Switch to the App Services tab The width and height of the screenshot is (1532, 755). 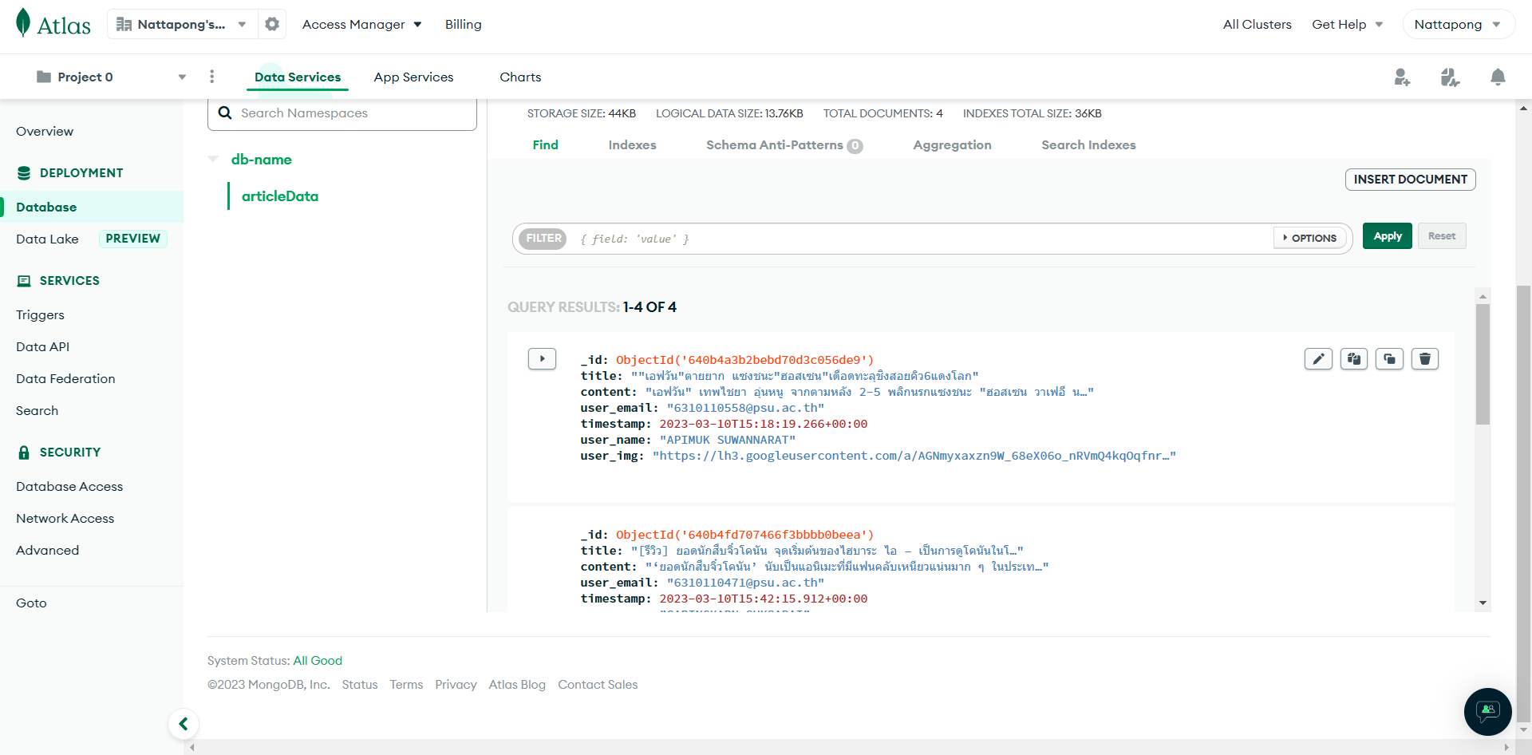tap(413, 77)
